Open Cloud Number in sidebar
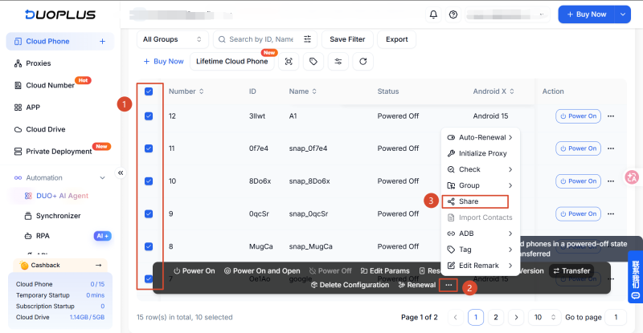Screen dimensions: 643x333 coord(50,86)
